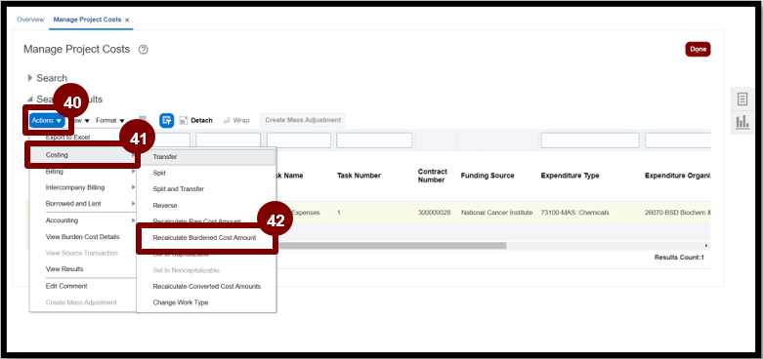This screenshot has height=359, width=763.
Task: Sort by Expenditure Type column header
Action: [x=570, y=176]
